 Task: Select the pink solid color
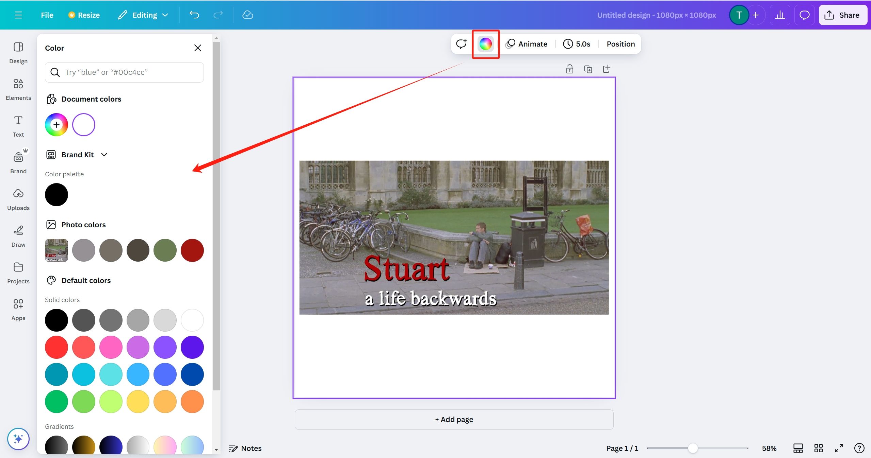point(111,347)
